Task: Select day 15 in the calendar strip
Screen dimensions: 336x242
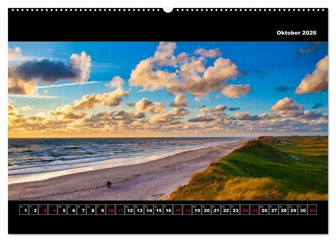Action: 158,210
